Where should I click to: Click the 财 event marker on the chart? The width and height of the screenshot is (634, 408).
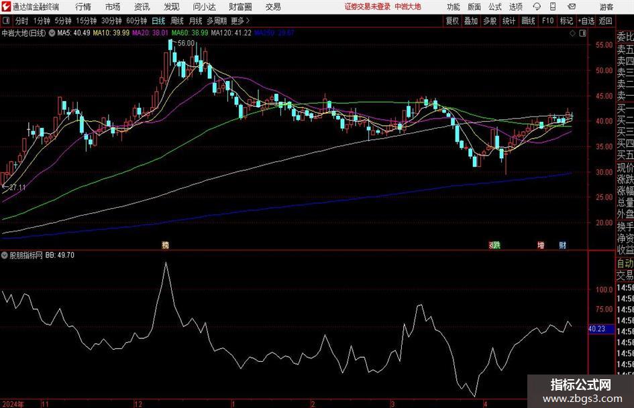pyautogui.click(x=562, y=245)
